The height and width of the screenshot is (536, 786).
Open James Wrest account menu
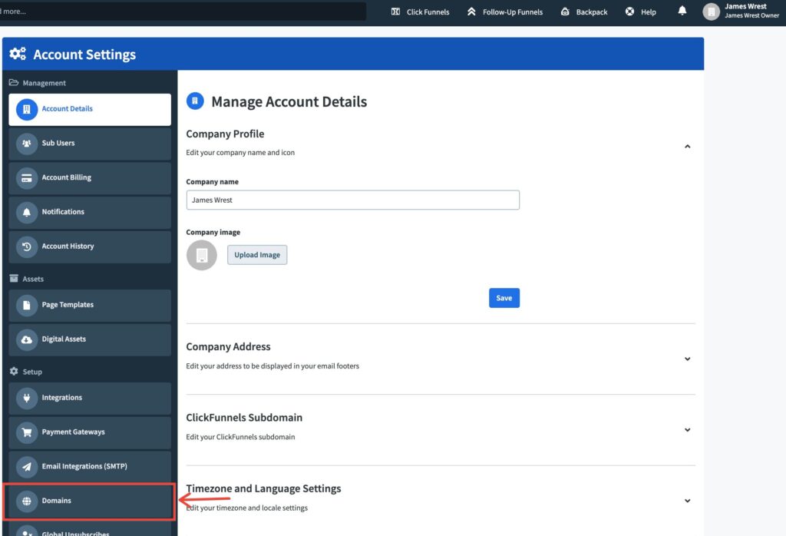(x=742, y=11)
